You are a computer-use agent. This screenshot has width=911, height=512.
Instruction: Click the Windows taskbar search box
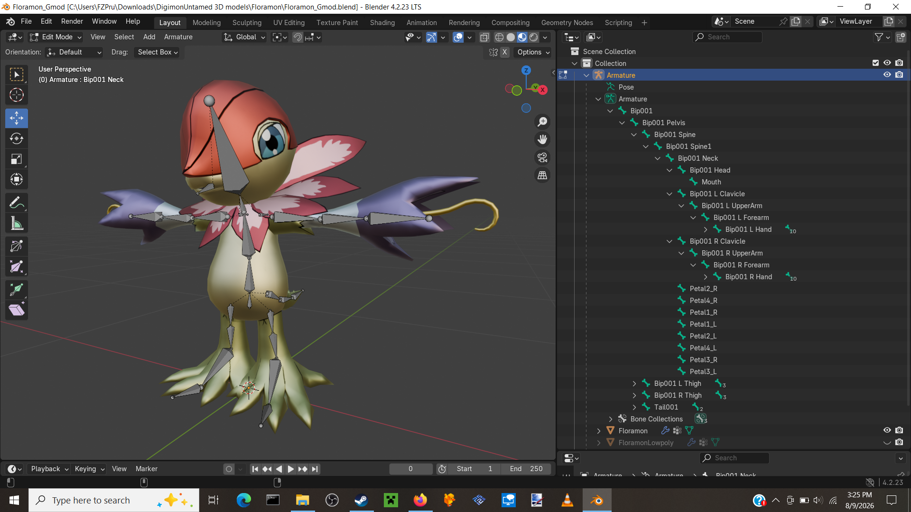coord(114,500)
